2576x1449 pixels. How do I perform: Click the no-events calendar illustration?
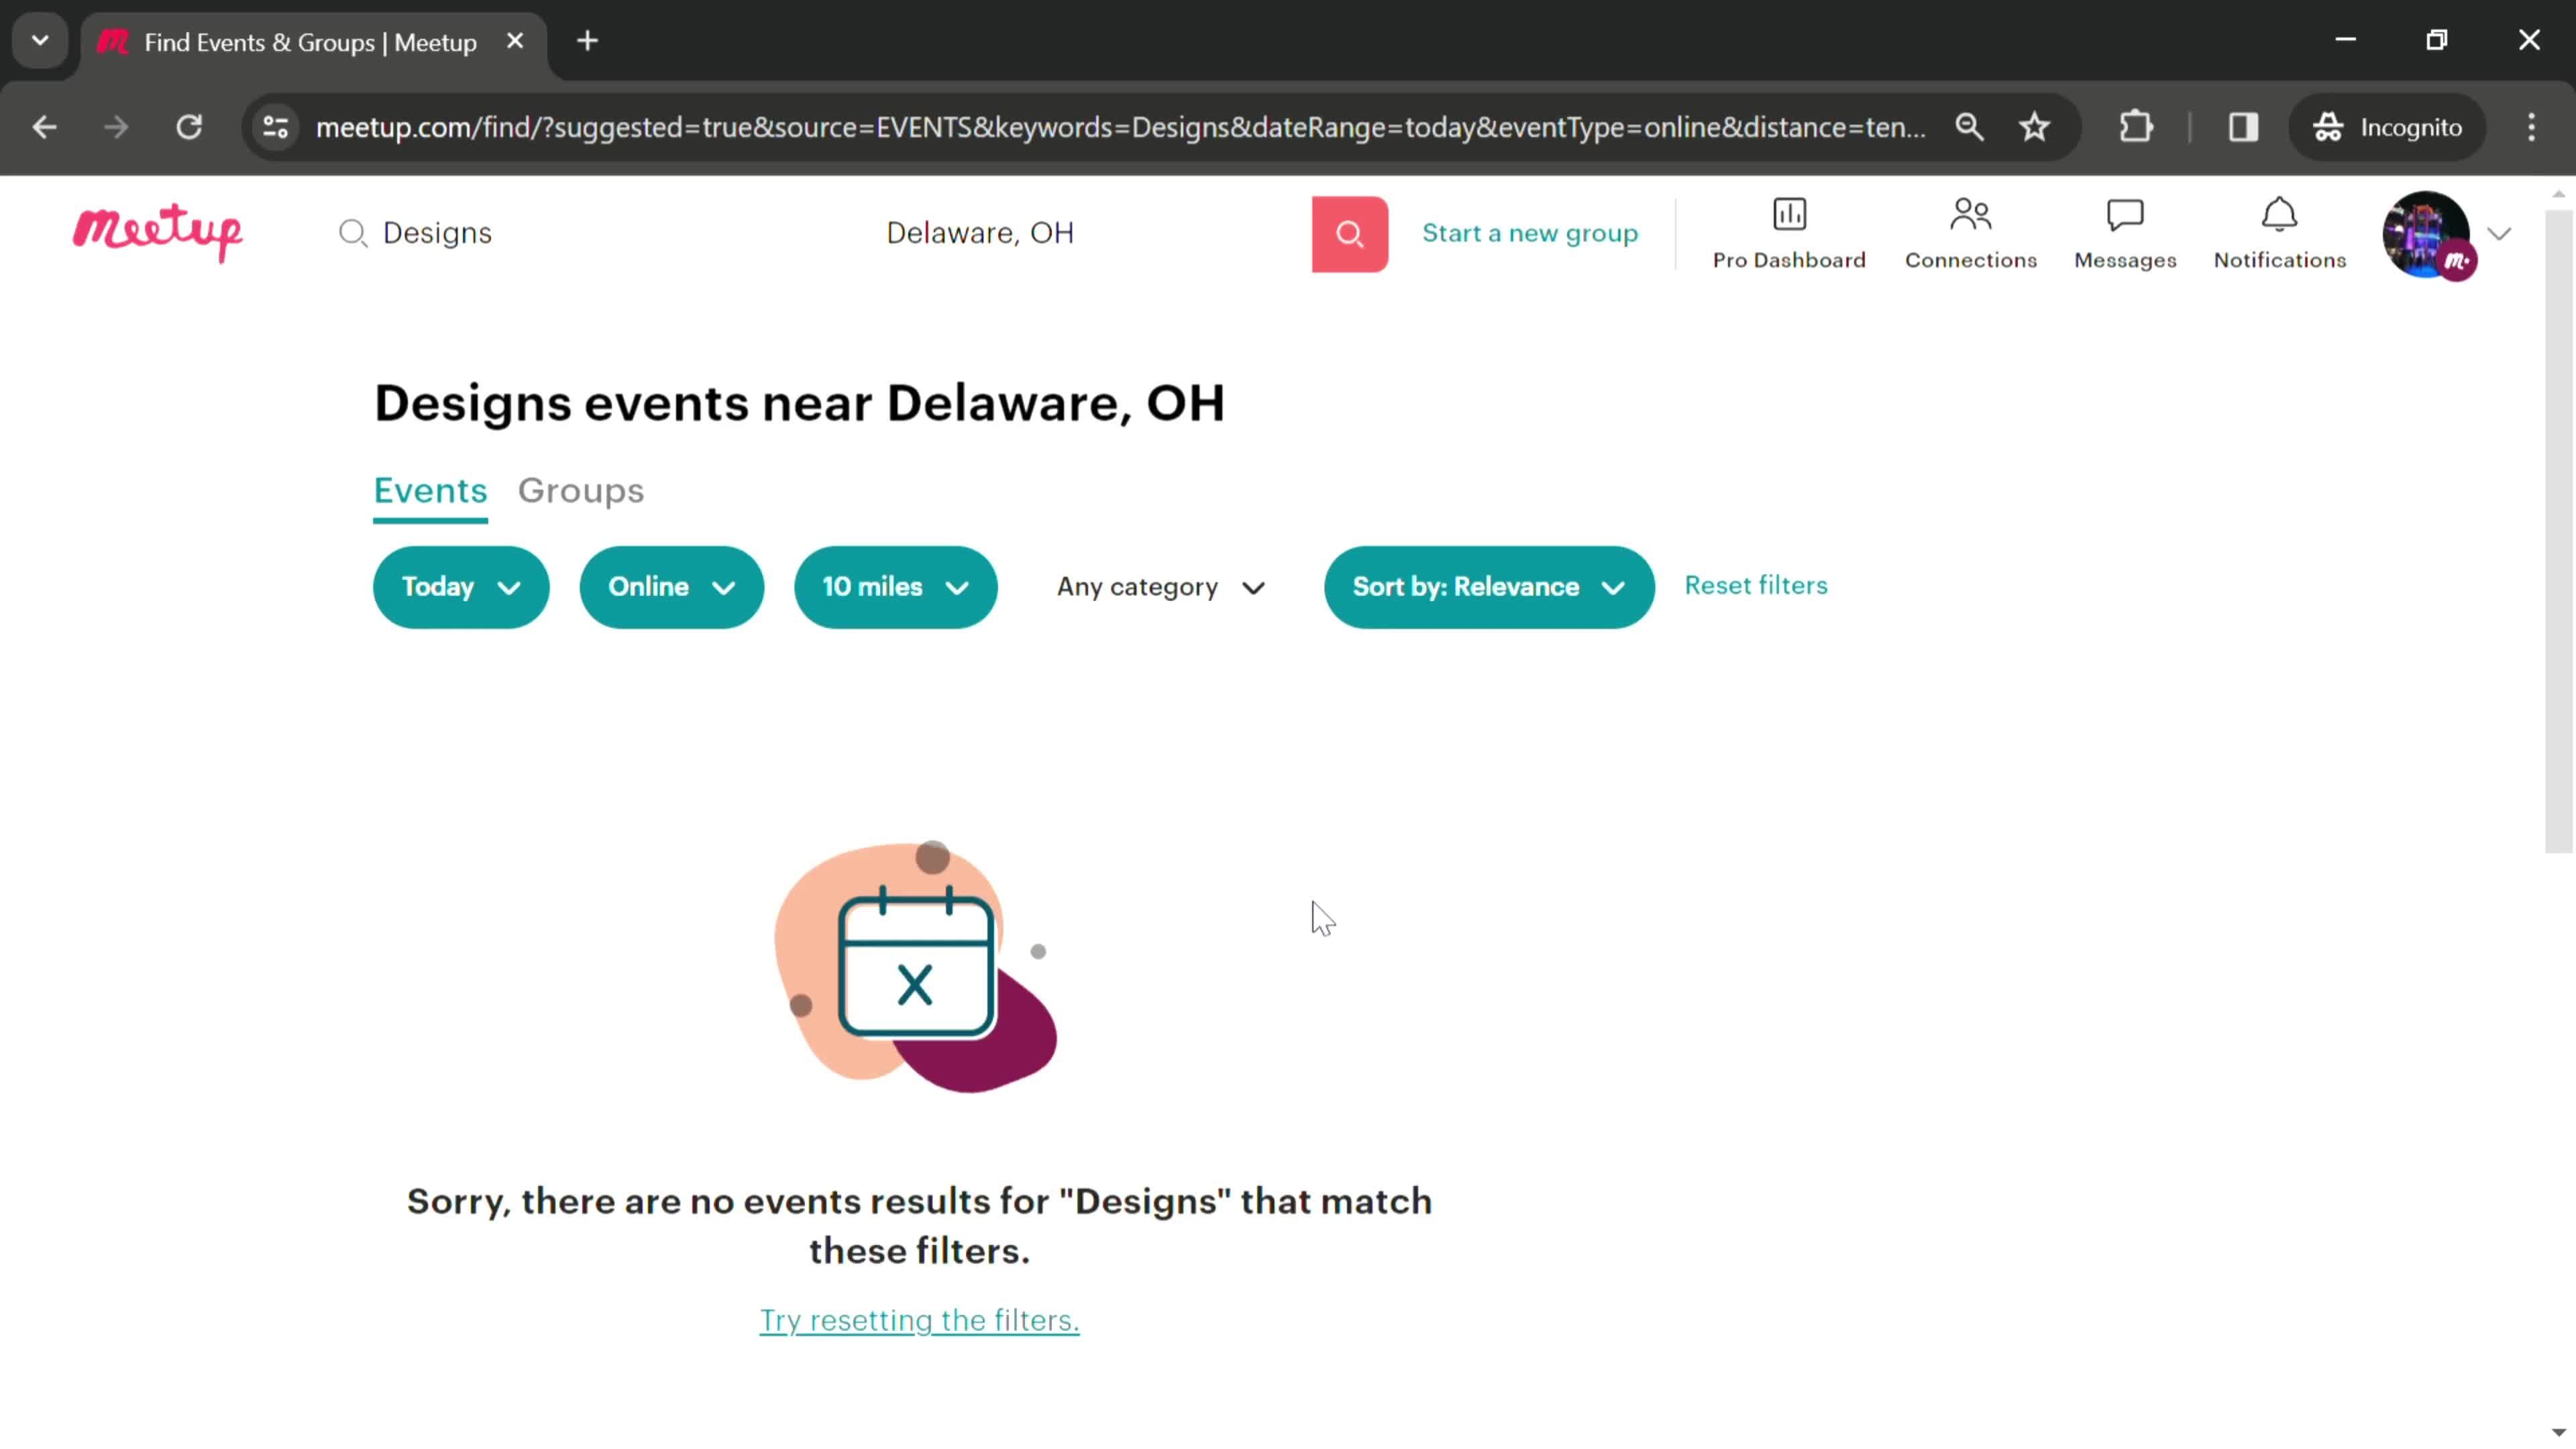coord(915,965)
